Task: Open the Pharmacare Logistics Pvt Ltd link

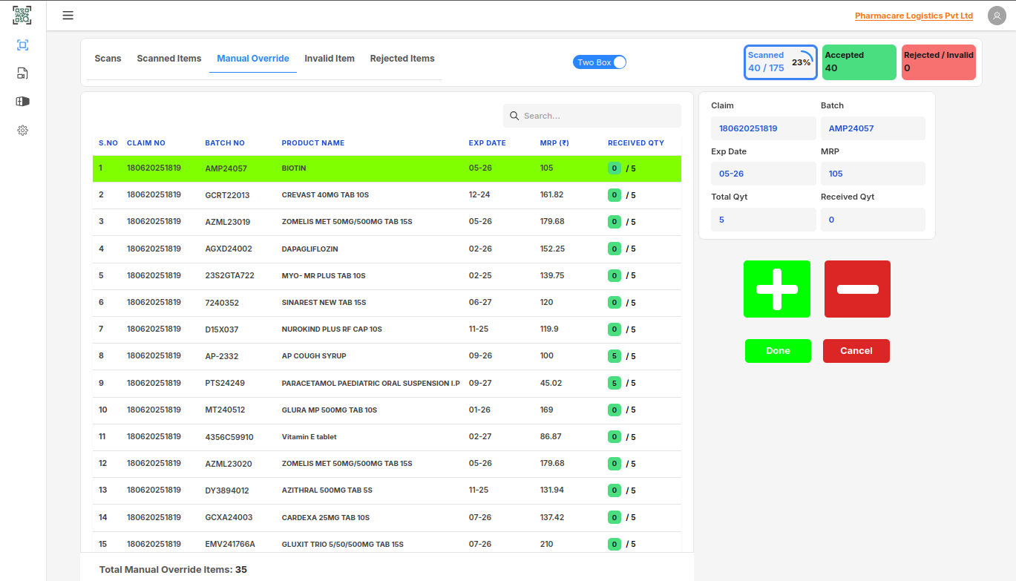Action: coord(914,16)
